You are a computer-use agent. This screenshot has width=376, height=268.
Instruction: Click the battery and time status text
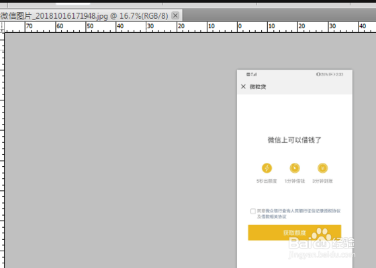[x=330, y=74]
